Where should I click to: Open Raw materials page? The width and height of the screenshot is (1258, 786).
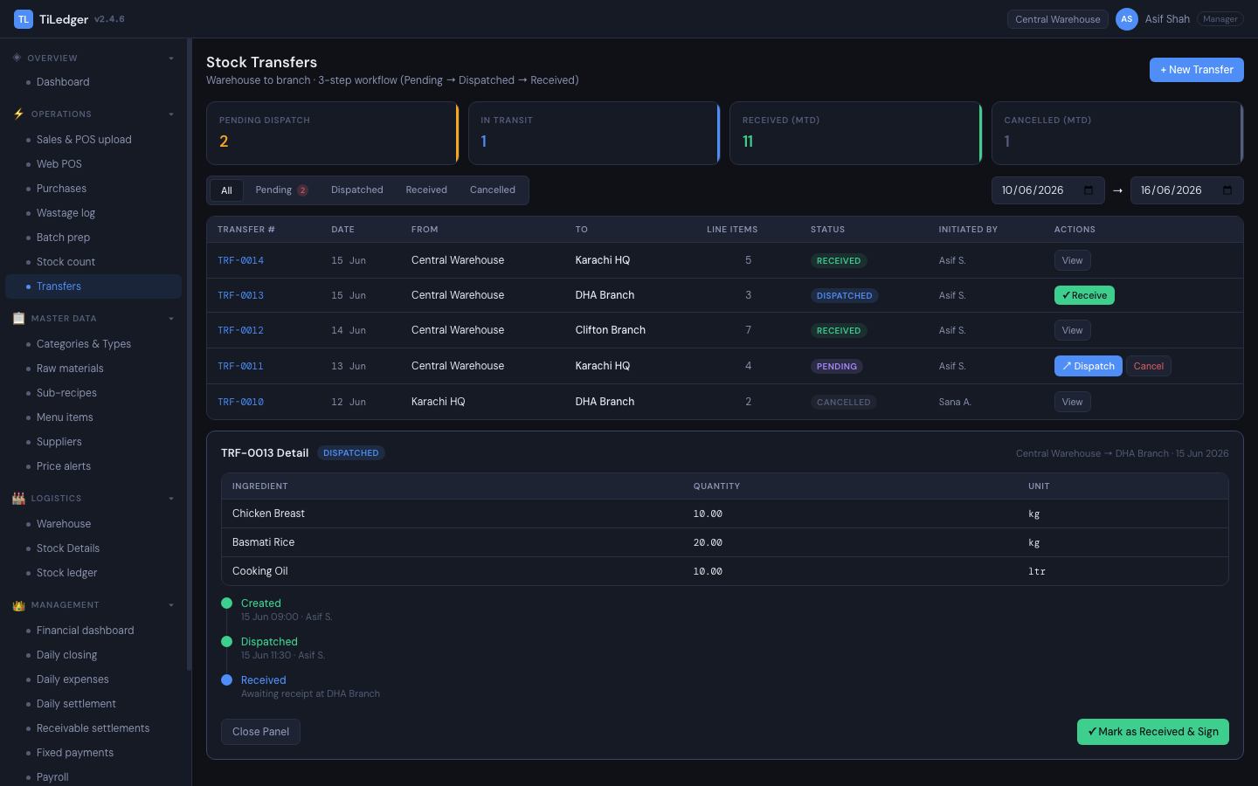pos(93,369)
